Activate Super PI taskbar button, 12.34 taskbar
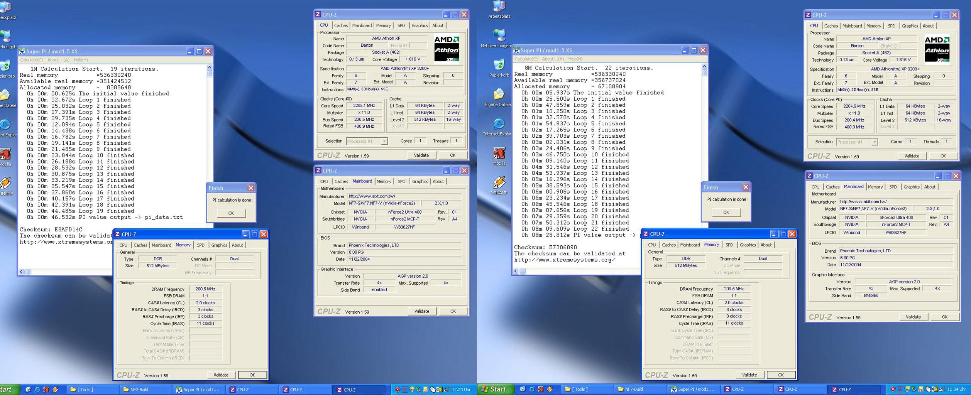Image resolution: width=971 pixels, height=395 pixels. (x=694, y=389)
